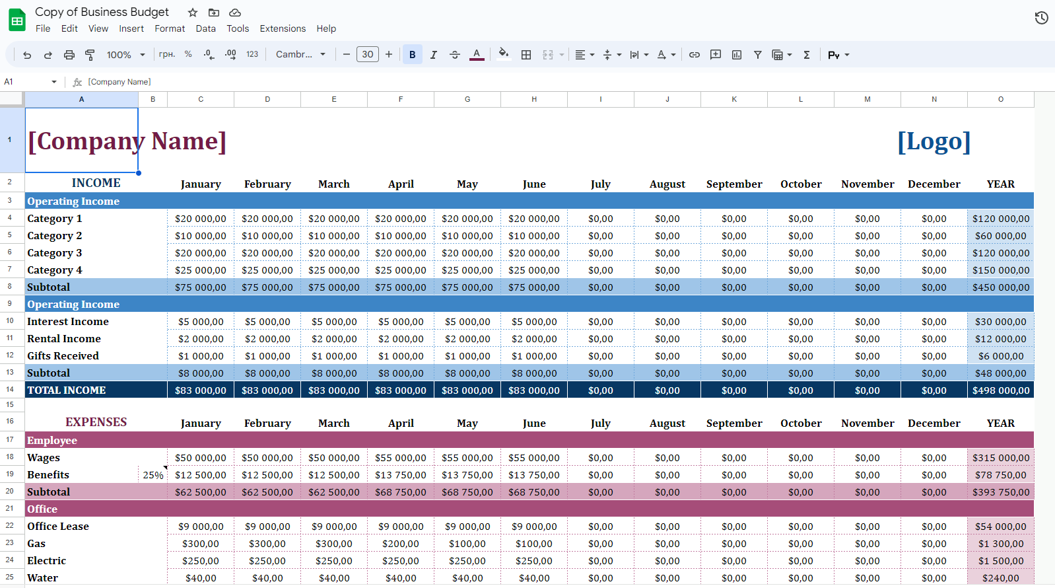This screenshot has height=588, width=1055.
Task: Toggle bold formatting
Action: click(413, 55)
